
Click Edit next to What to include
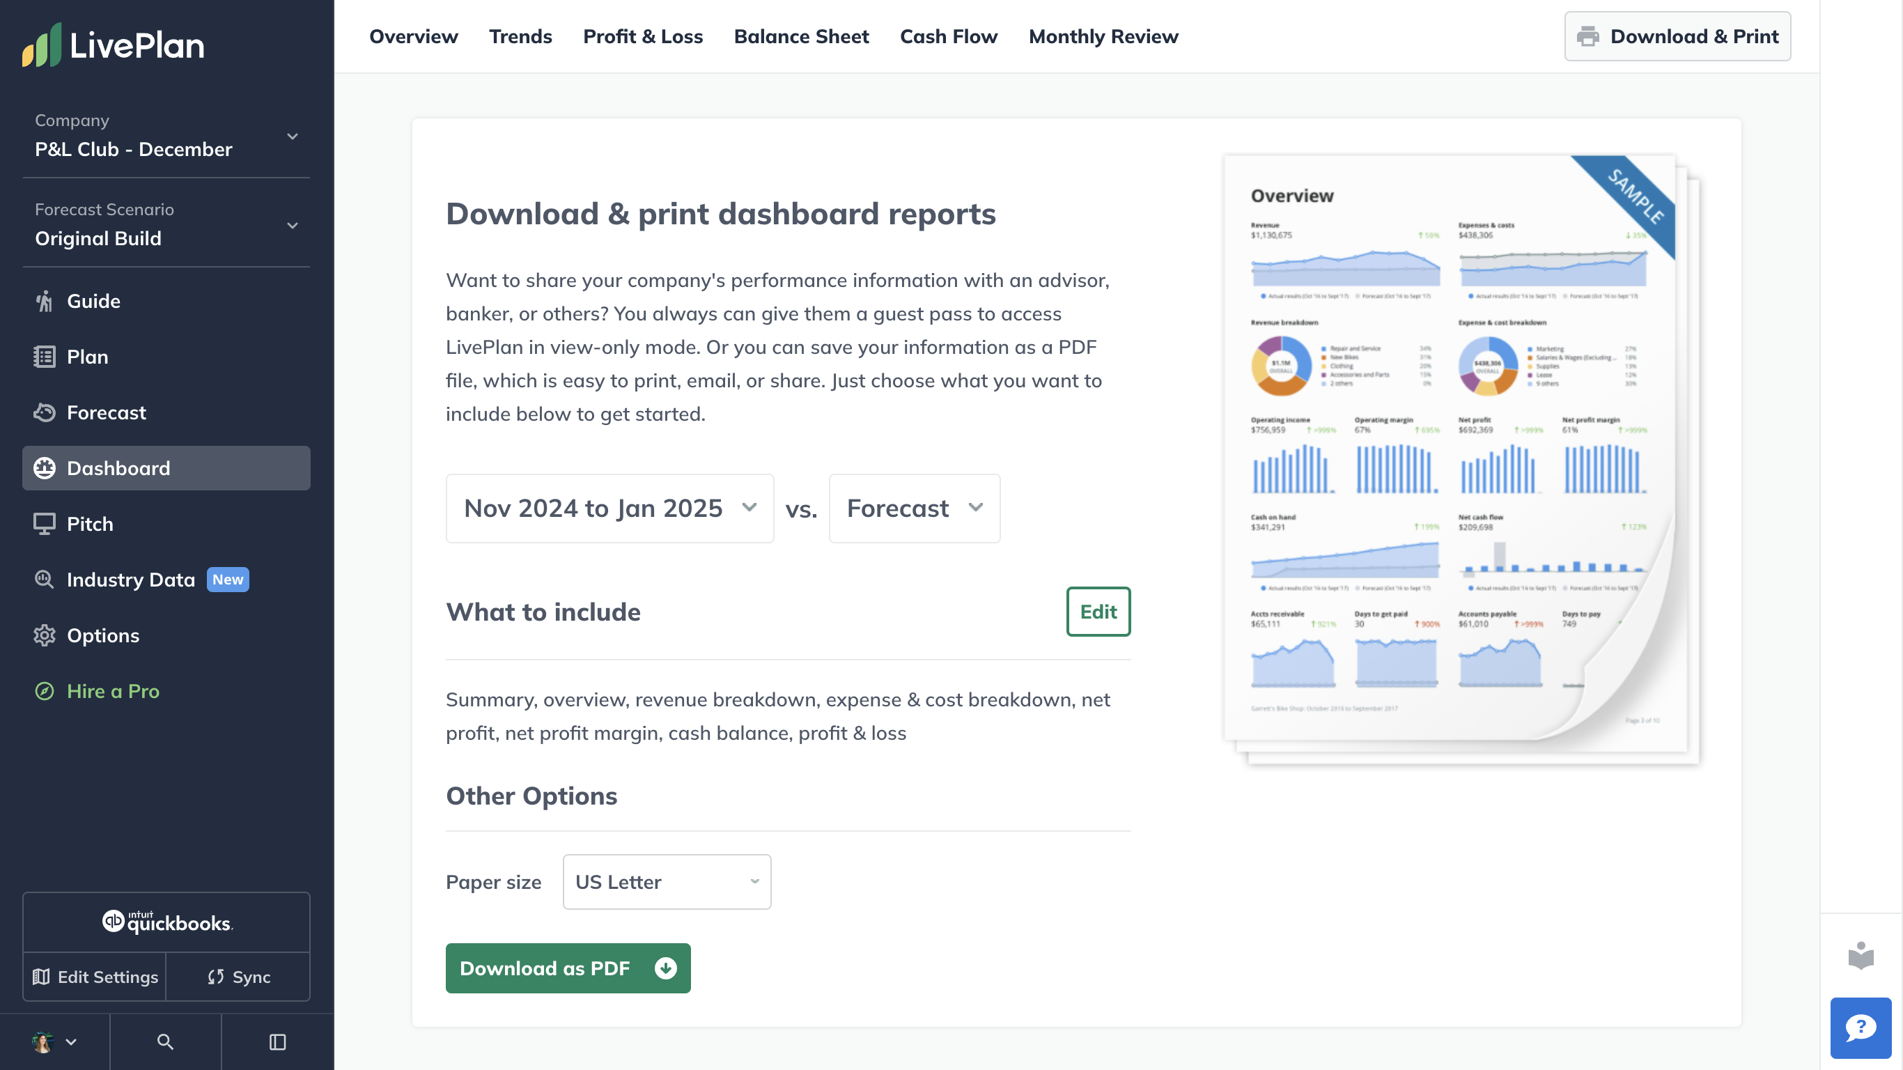1098,612
